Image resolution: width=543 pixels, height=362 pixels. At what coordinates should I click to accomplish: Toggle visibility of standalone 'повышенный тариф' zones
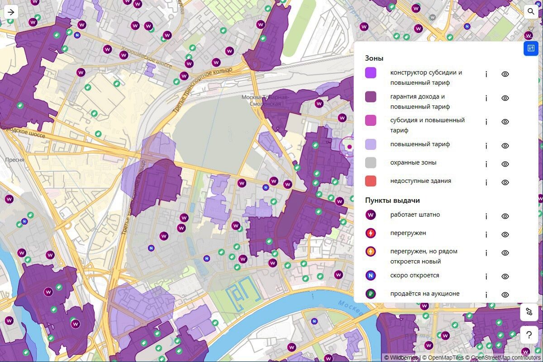pyautogui.click(x=505, y=146)
